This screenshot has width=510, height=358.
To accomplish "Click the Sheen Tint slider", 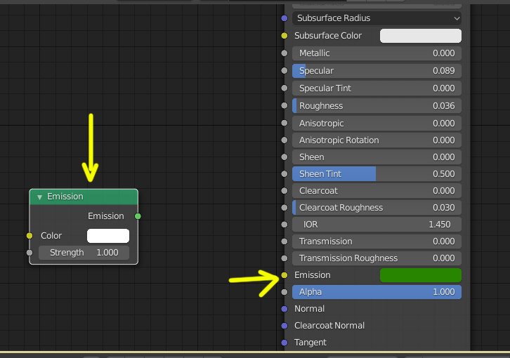I will [x=377, y=174].
